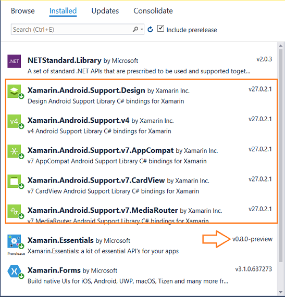Viewport: 285px width, 297px height.
Task: Click the scrollbar up arrow
Action: 281,46
